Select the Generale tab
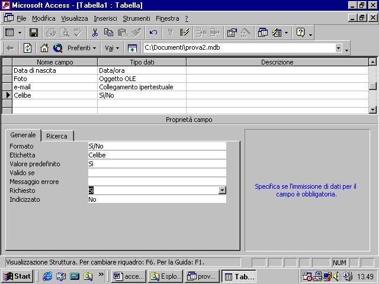The width and height of the screenshot is (379, 284). 23,135
